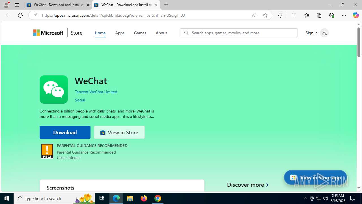This screenshot has width=362, height=204.
Task: Select the Games nav tab
Action: pyautogui.click(x=140, y=33)
